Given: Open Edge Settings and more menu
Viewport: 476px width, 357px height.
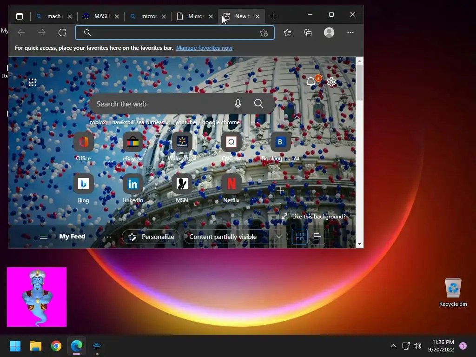Looking at the screenshot, I should pyautogui.click(x=350, y=33).
